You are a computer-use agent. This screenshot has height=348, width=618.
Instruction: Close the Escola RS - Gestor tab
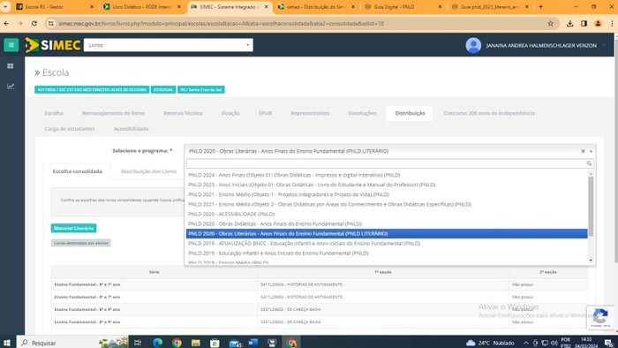pyautogui.click(x=92, y=7)
